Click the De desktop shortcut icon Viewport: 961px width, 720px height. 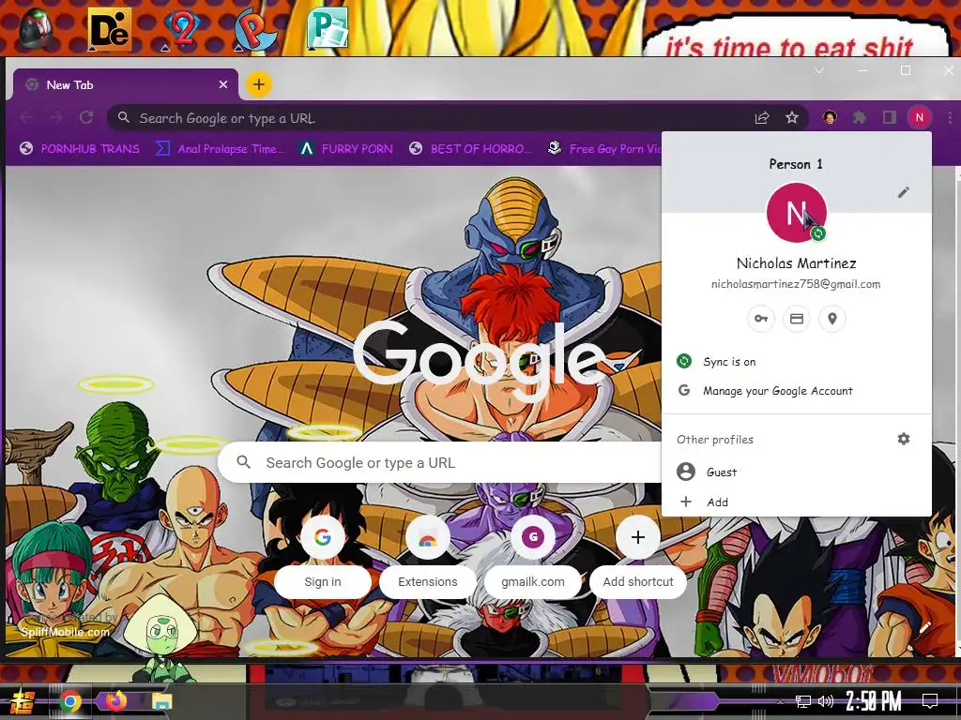pyautogui.click(x=109, y=29)
